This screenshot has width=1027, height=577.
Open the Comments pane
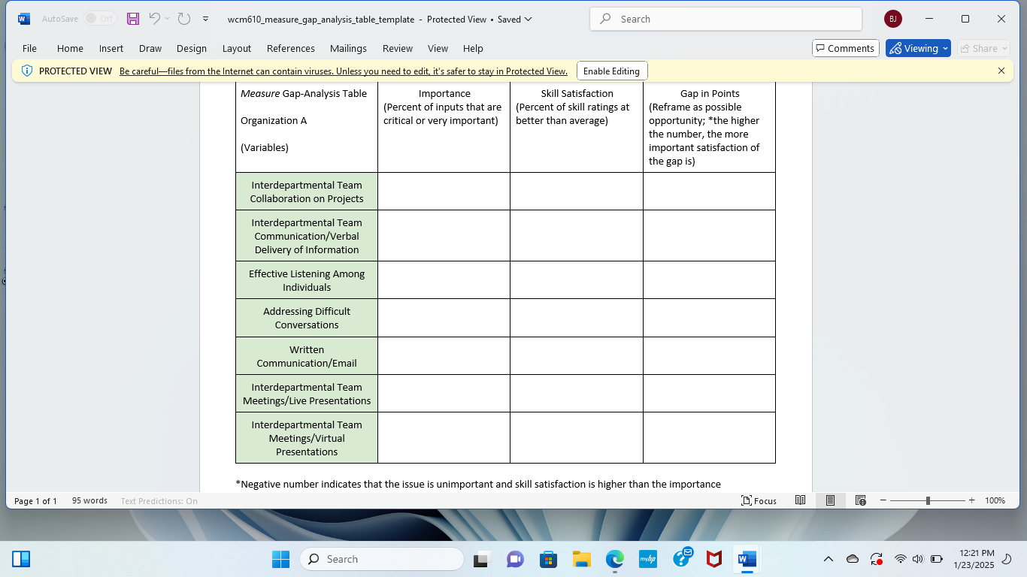pos(845,47)
